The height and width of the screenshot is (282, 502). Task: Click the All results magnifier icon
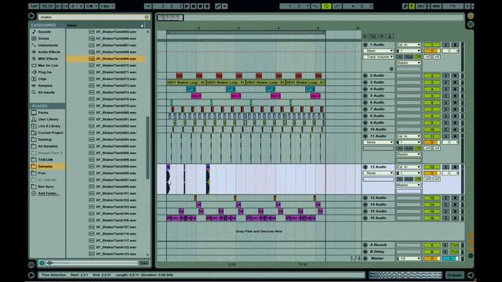tap(34, 92)
